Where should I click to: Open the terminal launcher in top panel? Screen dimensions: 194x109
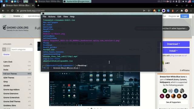pos(18,2)
